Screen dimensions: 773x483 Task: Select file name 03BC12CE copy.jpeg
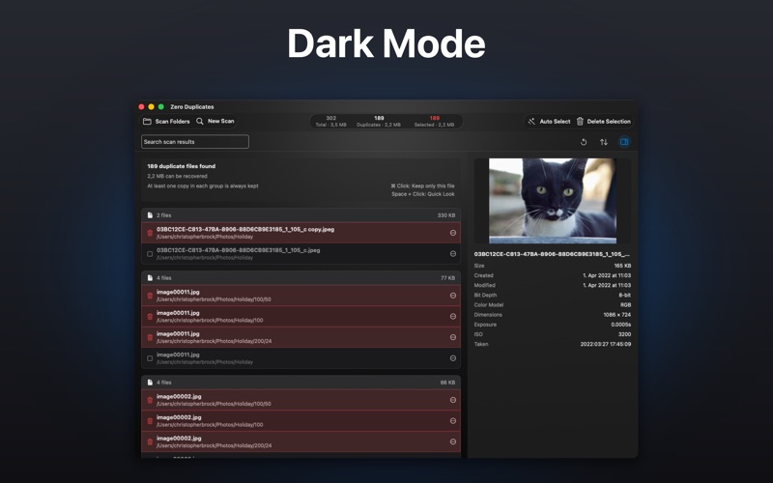pos(245,229)
